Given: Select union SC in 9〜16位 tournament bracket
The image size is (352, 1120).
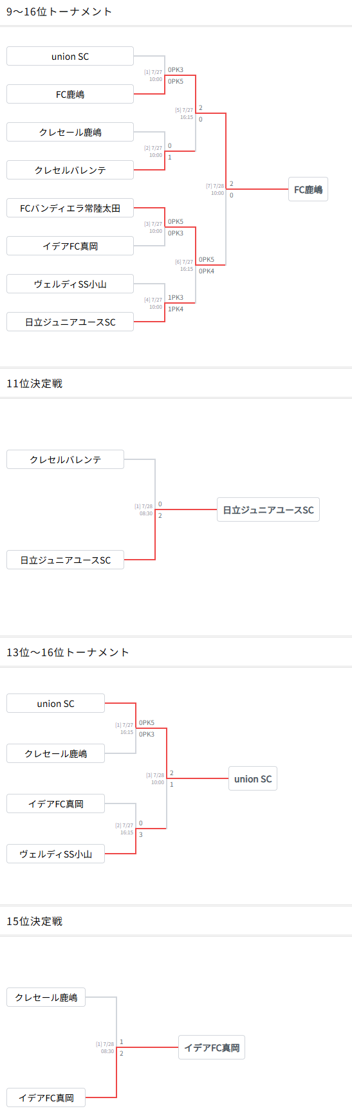Looking at the screenshot, I should click(x=70, y=56).
